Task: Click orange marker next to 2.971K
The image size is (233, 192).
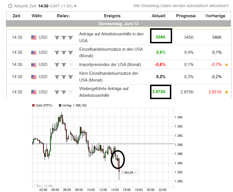Action: point(226,92)
